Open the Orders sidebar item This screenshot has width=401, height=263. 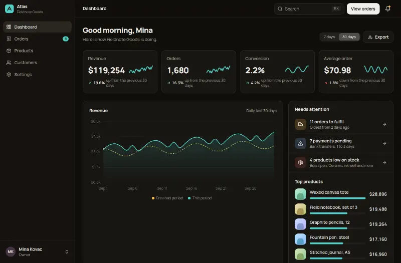tap(37, 39)
